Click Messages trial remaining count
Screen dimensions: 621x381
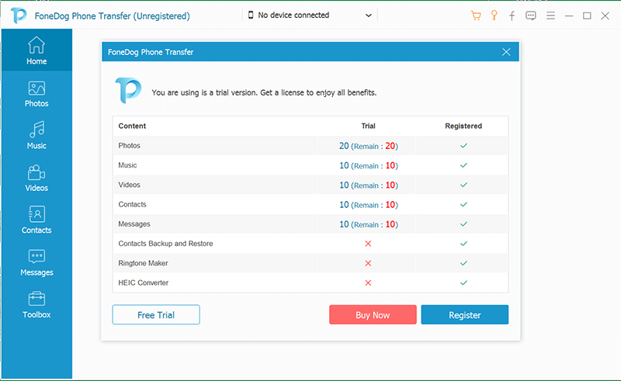pos(390,224)
